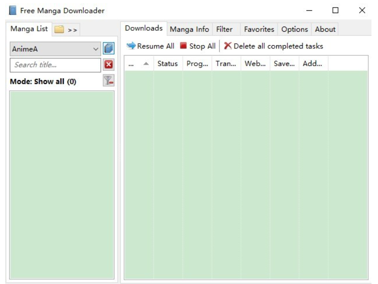Select the About tab
Screen dimensions: 378x284
tap(325, 29)
